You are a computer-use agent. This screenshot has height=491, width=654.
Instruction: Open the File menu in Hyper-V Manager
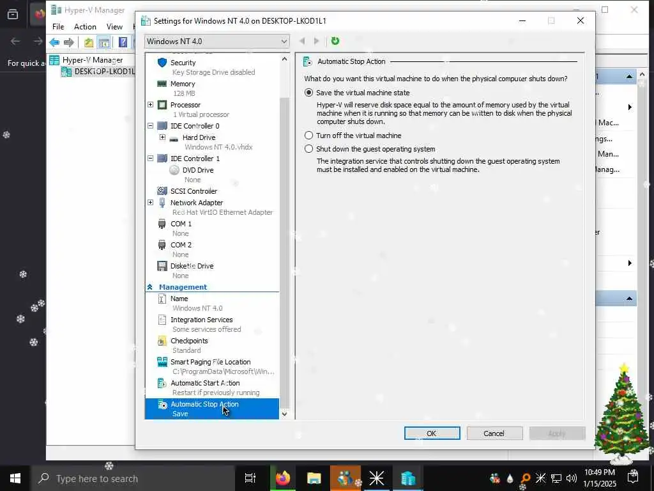pyautogui.click(x=58, y=27)
